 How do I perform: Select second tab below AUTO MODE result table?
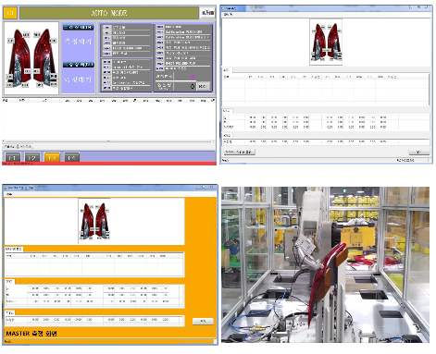[25, 146]
